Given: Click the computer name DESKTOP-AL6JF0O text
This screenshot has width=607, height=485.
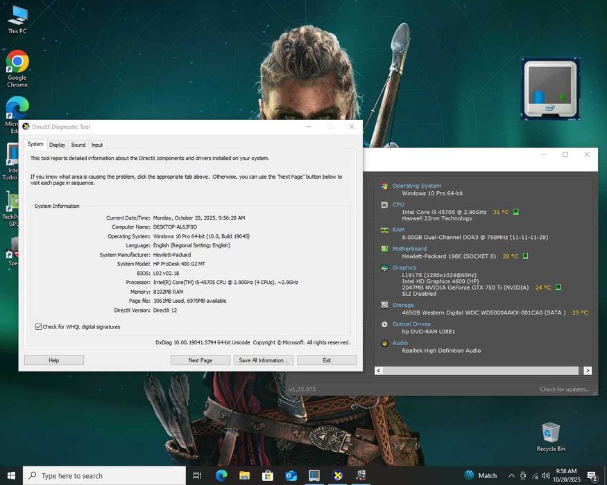Looking at the screenshot, I should point(175,227).
